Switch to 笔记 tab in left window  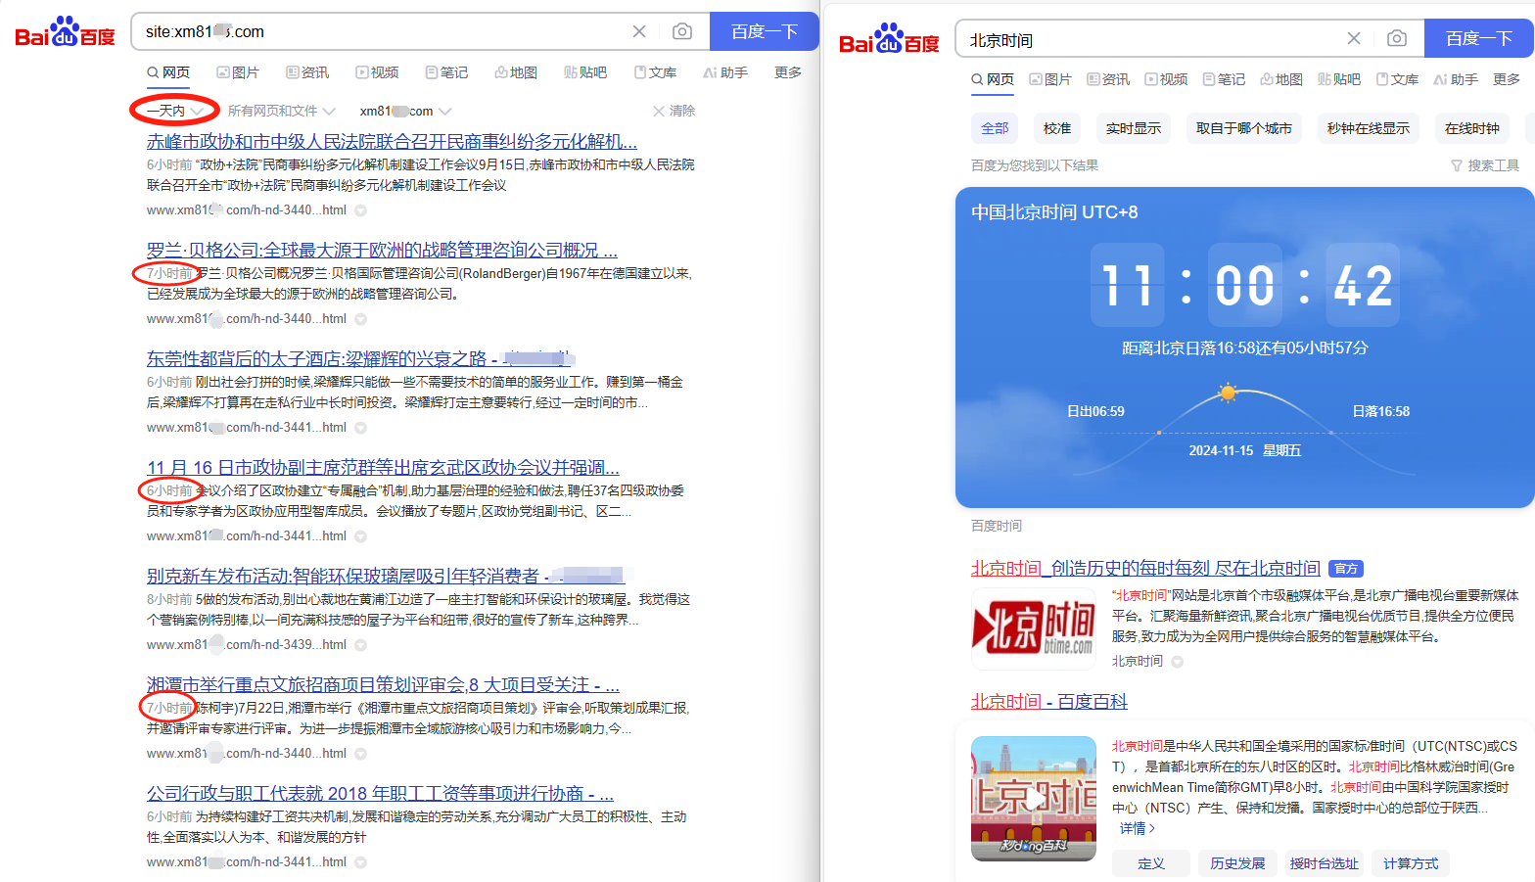tap(446, 72)
